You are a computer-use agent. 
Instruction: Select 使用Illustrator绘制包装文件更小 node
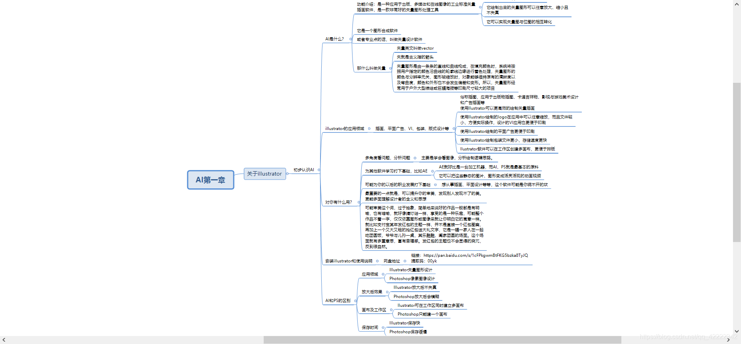tap(503, 140)
